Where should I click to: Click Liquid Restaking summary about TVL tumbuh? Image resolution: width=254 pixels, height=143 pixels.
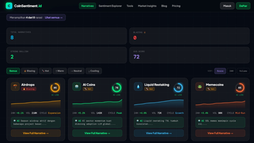click(x=159, y=122)
